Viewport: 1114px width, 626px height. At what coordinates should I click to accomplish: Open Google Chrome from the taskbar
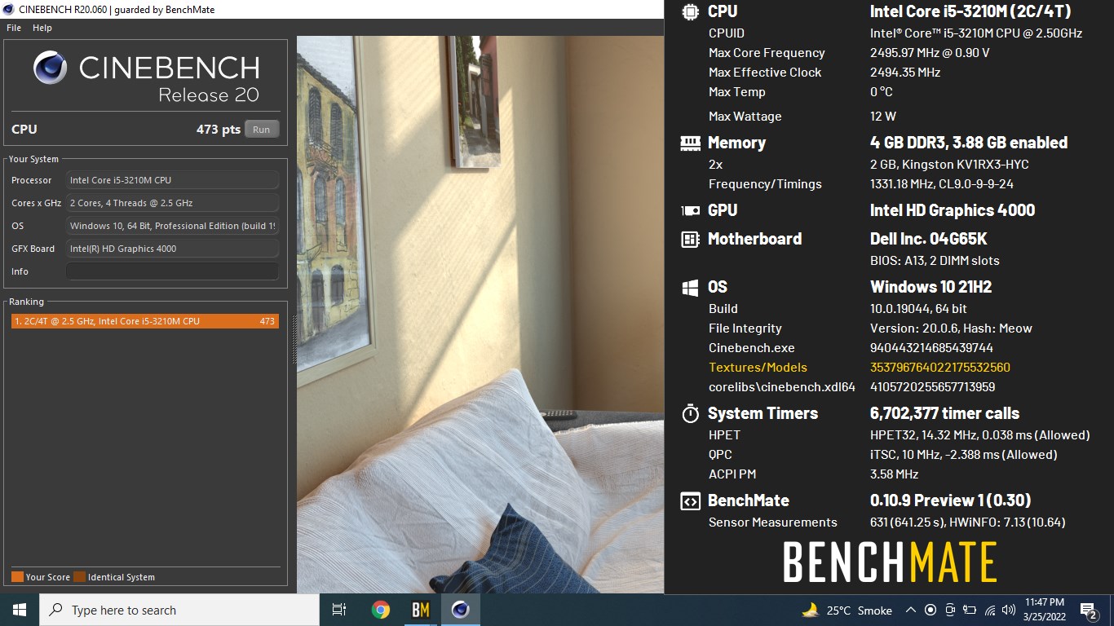coord(380,610)
